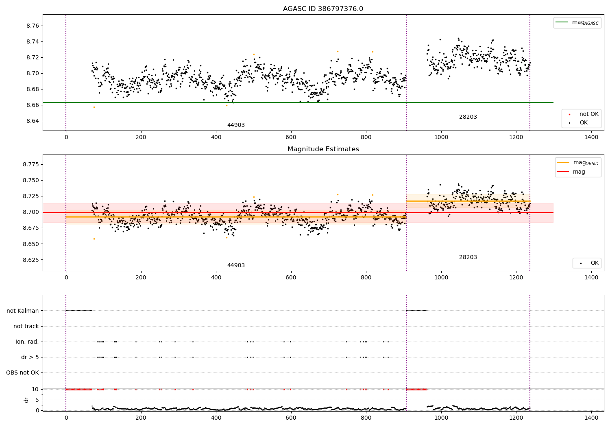Click the 'OBS not OK' axis label

point(22,373)
